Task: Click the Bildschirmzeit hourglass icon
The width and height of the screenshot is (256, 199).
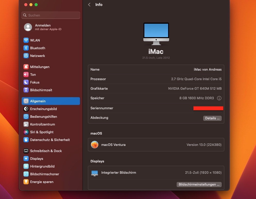Action: [x=26, y=90]
